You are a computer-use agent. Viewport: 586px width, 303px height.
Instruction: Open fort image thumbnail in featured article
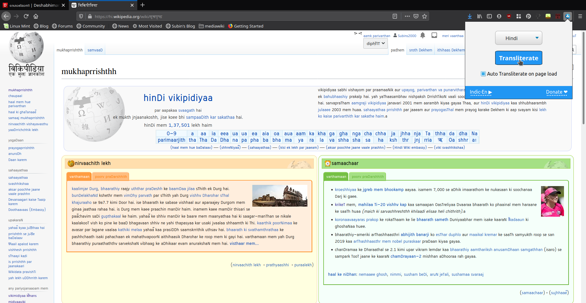tap(280, 196)
